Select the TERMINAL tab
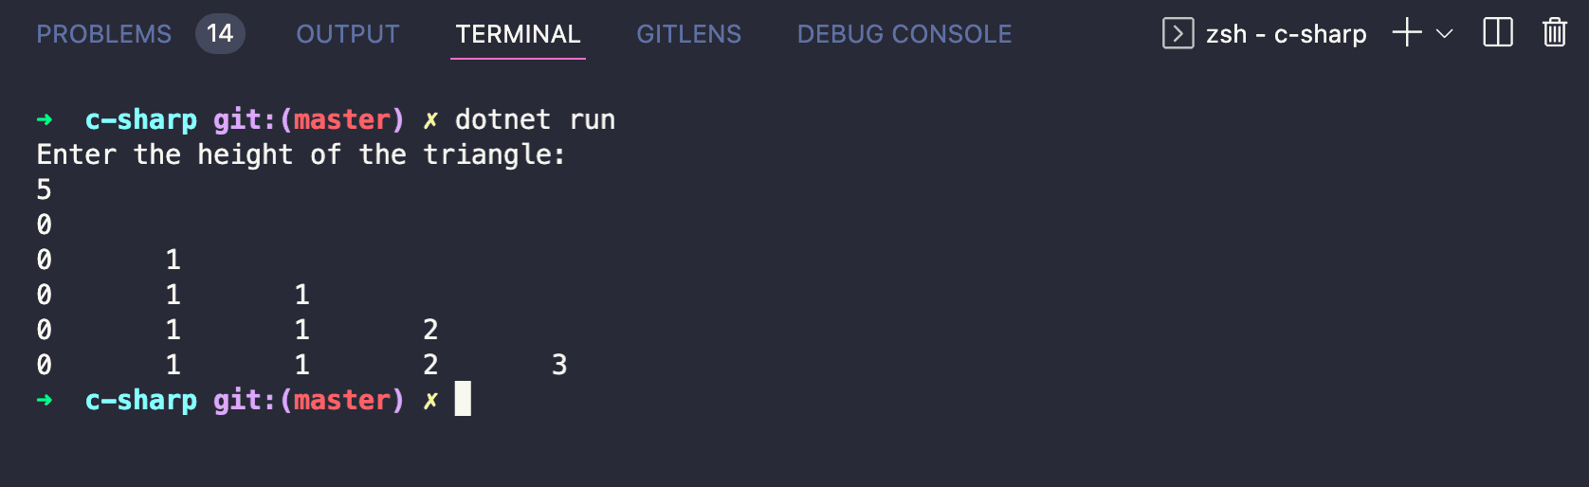 coord(518,34)
